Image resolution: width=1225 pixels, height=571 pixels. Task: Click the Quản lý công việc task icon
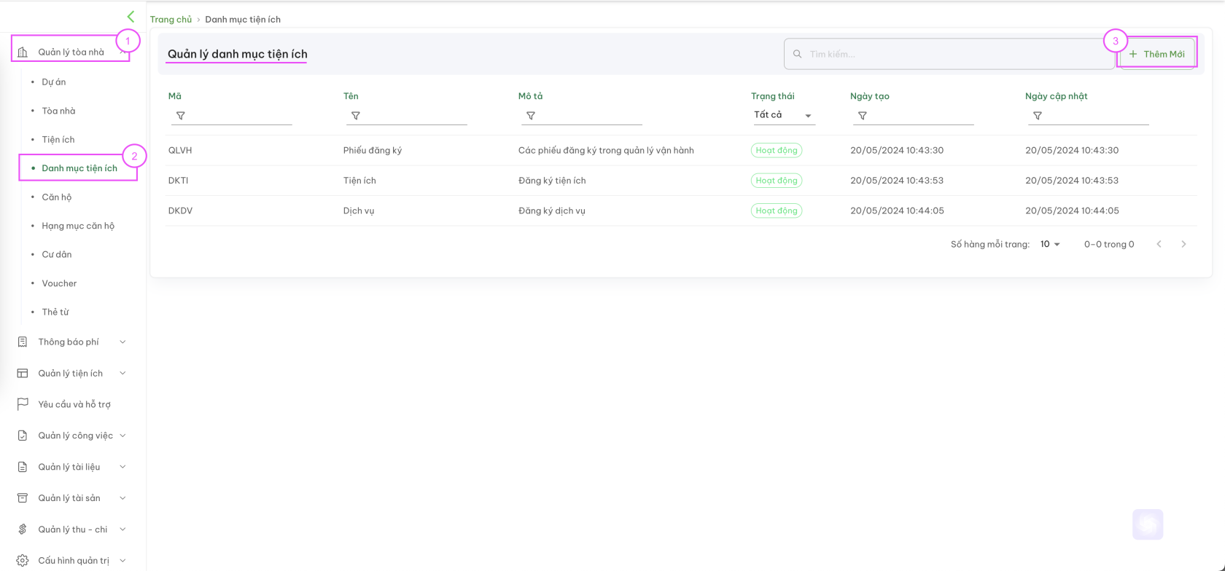pyautogui.click(x=23, y=436)
